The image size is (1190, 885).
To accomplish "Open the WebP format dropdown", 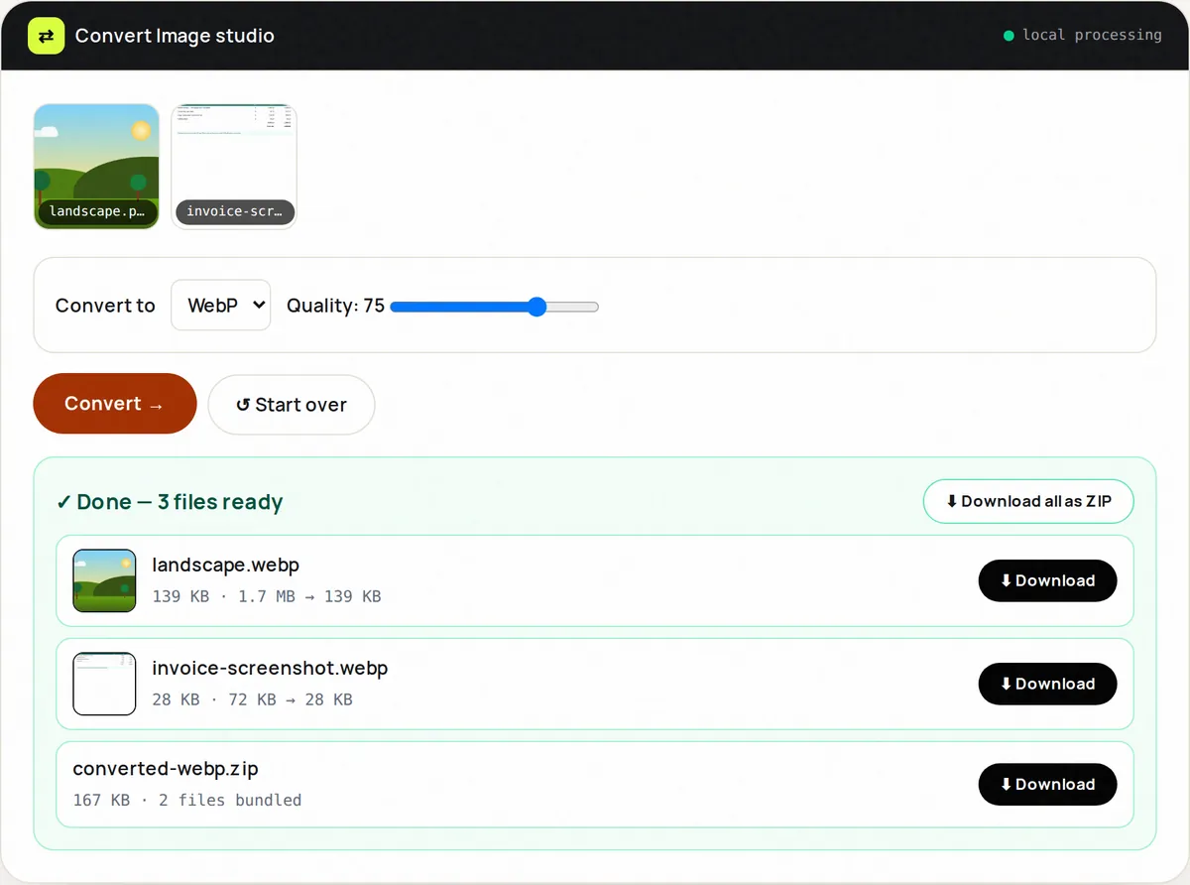I will pyautogui.click(x=220, y=305).
